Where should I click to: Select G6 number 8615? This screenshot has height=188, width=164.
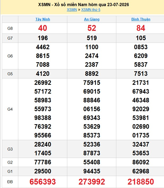43,56
